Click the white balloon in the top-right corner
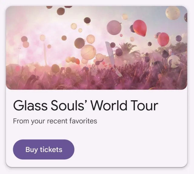 coord(173,13)
